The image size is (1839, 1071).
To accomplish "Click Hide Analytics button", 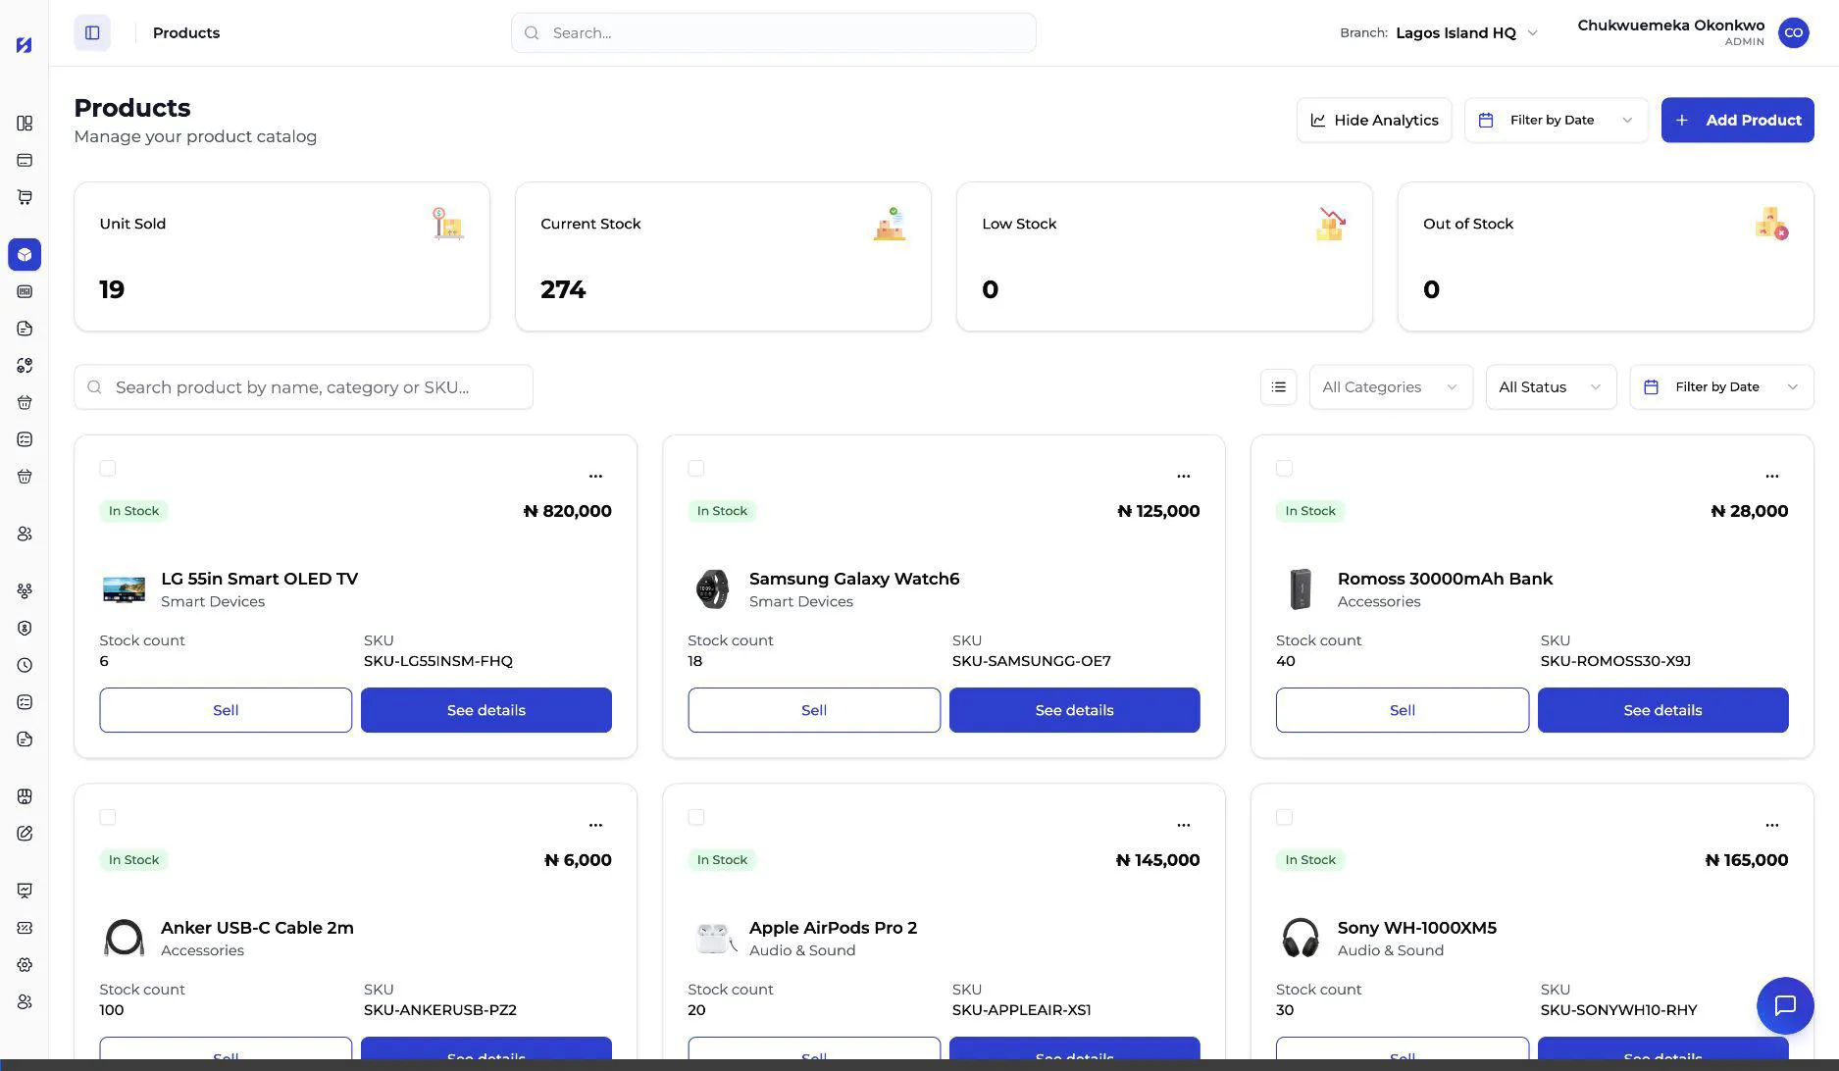I will tap(1374, 120).
